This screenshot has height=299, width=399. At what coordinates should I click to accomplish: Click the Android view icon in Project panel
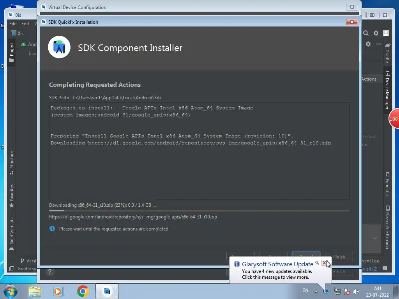[23, 44]
